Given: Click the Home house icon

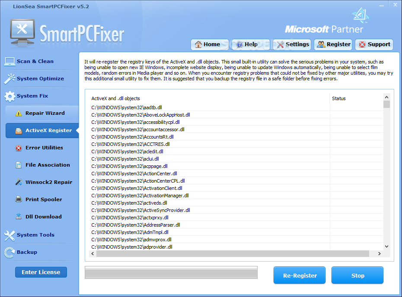Looking at the screenshot, I should (198, 44).
